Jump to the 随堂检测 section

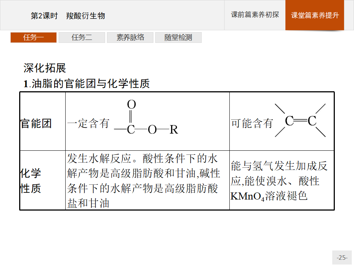(178, 37)
